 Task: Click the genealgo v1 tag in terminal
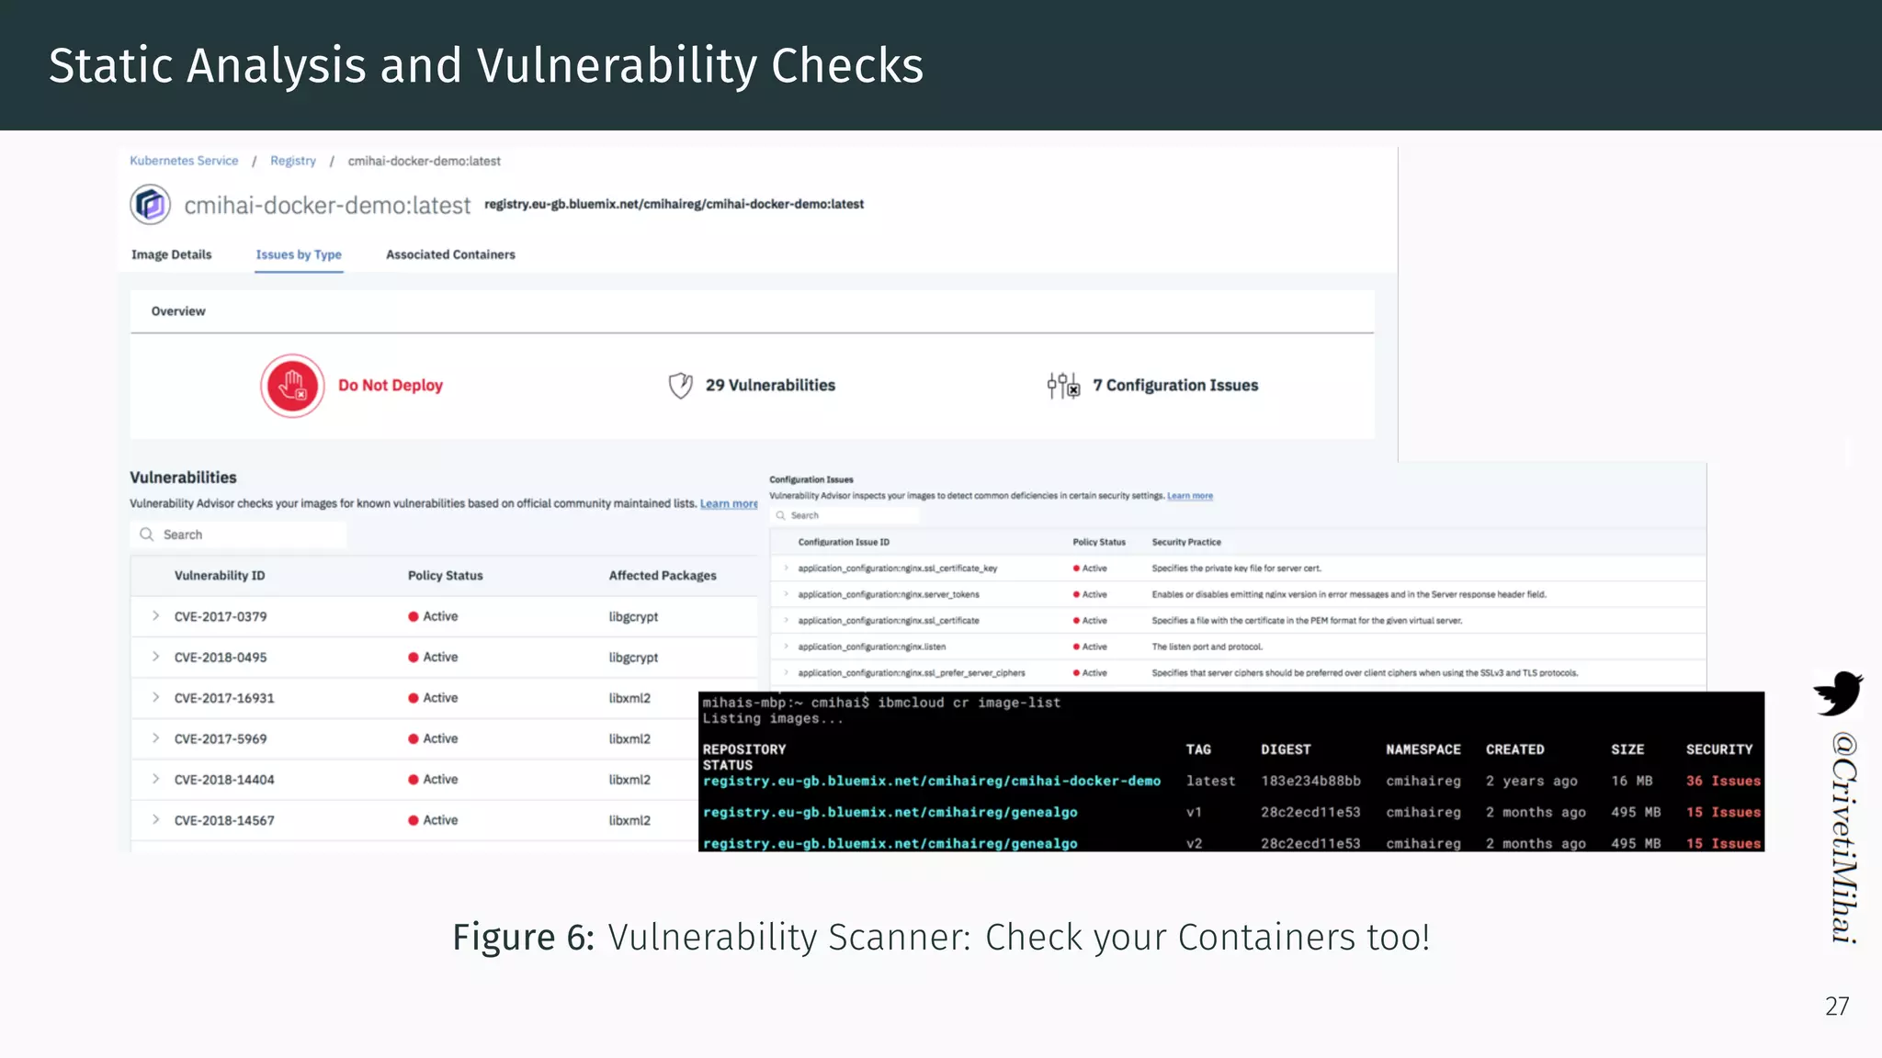pos(1194,812)
